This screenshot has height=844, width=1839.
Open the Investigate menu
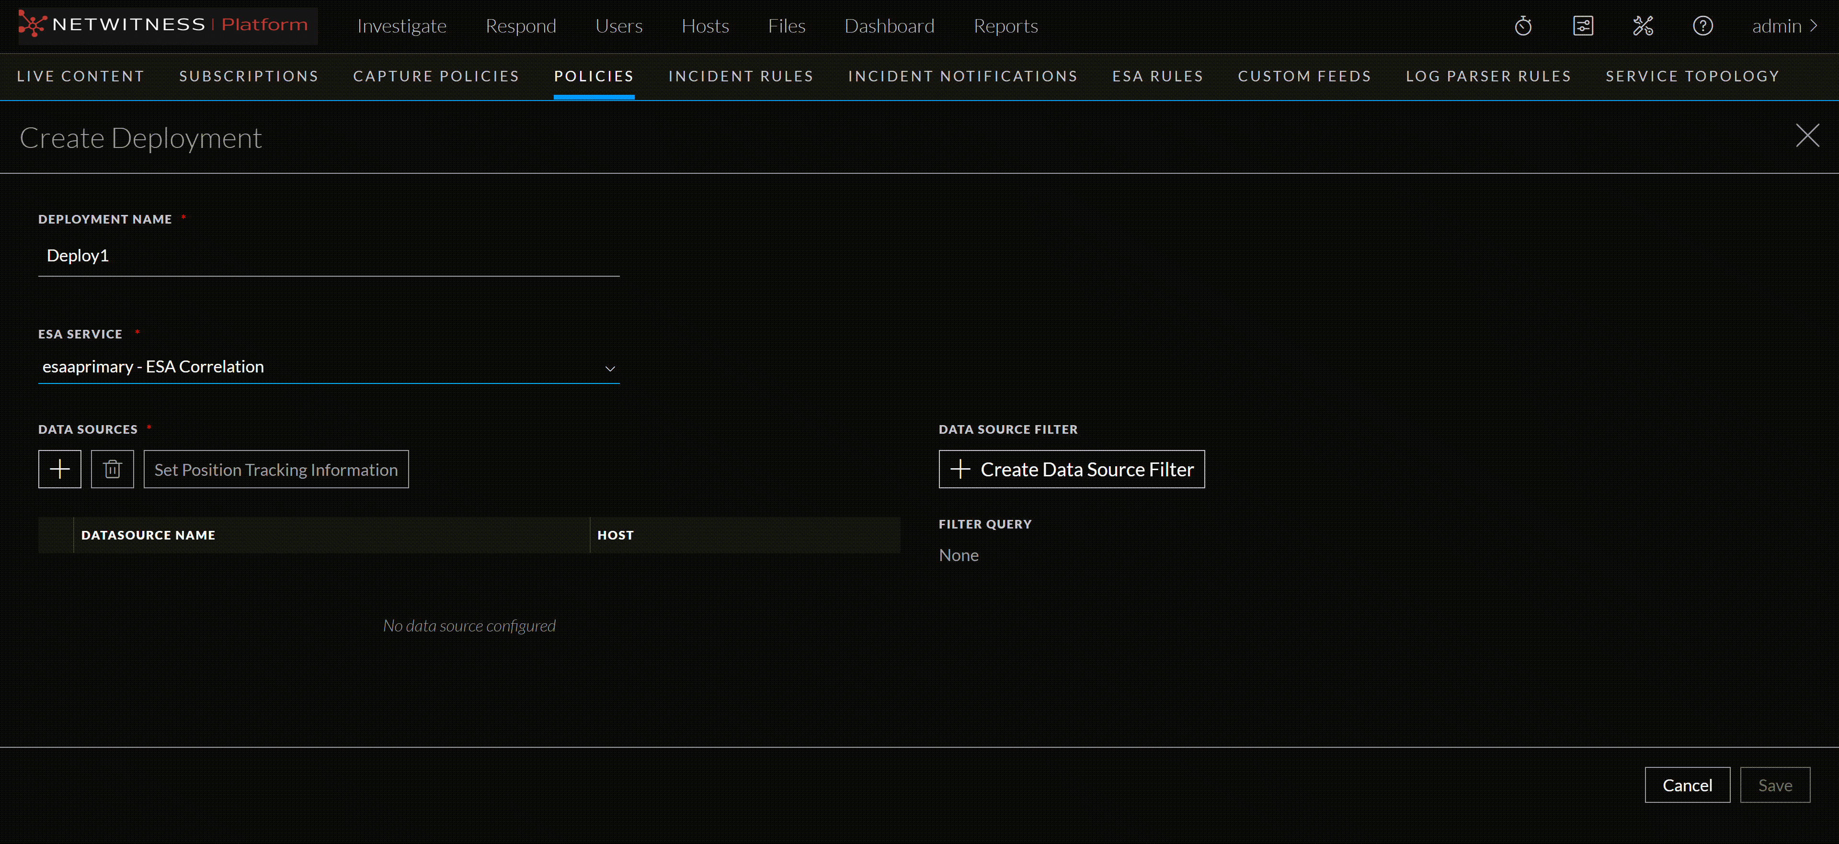tap(401, 26)
